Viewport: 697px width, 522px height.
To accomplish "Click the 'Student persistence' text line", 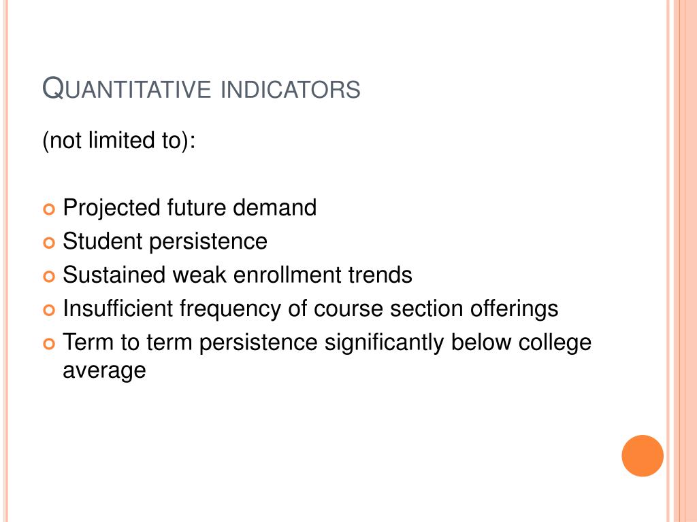I will (x=165, y=241).
